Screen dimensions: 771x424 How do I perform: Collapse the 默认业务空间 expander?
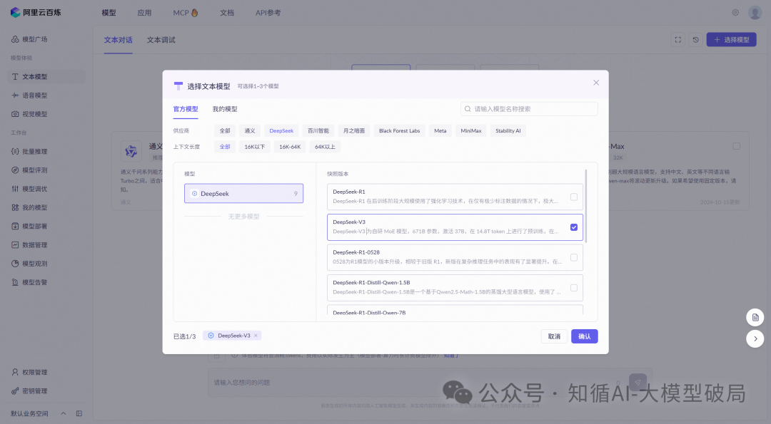[x=63, y=413]
